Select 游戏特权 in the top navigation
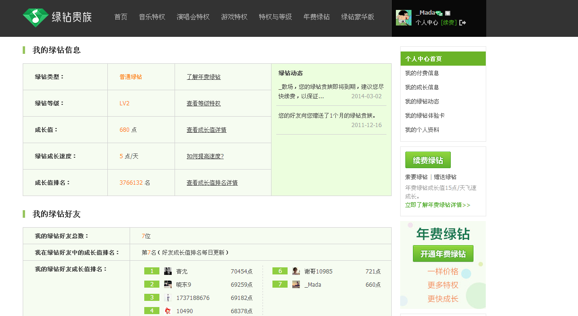The height and width of the screenshot is (316, 578). pos(234,17)
